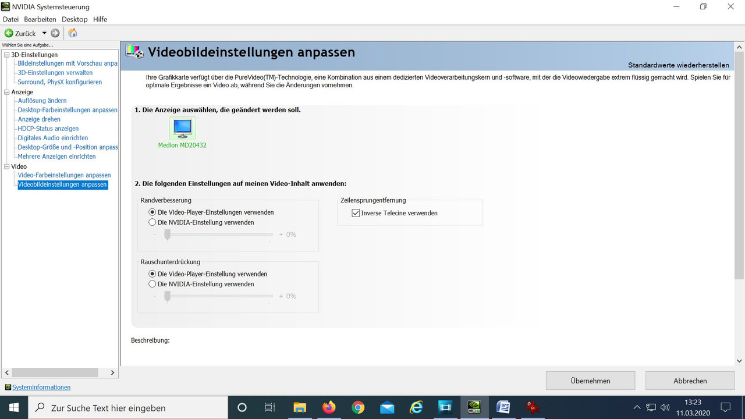
Task: Open the Movies app taskbar icon
Action: (x=445, y=407)
